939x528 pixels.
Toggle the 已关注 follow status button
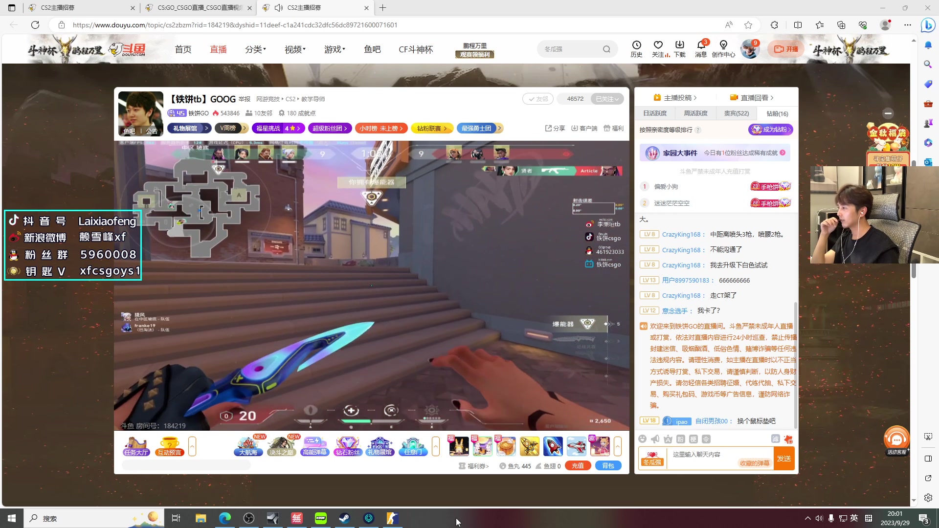pyautogui.click(x=607, y=99)
